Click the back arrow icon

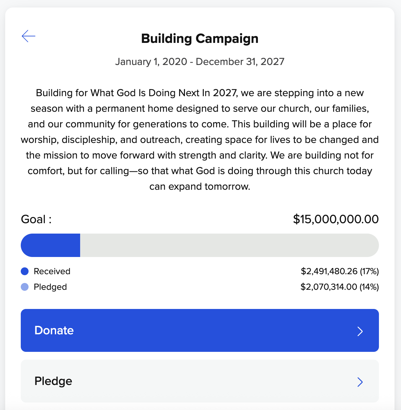click(29, 36)
